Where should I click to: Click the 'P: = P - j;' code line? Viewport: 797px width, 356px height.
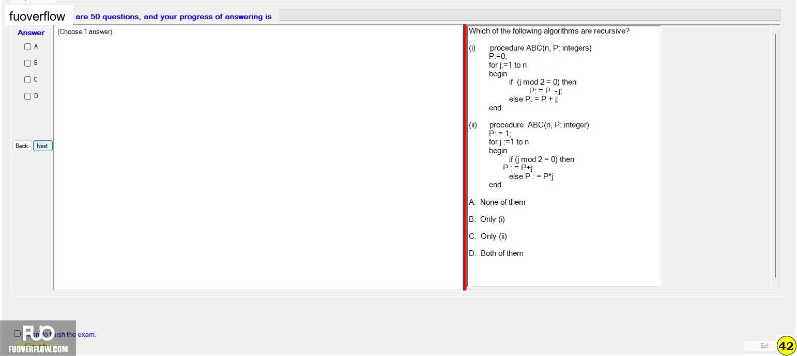545,91
